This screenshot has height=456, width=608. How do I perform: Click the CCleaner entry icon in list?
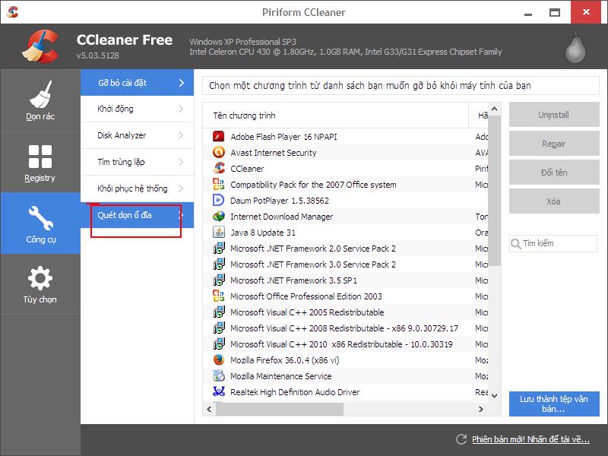pos(219,168)
